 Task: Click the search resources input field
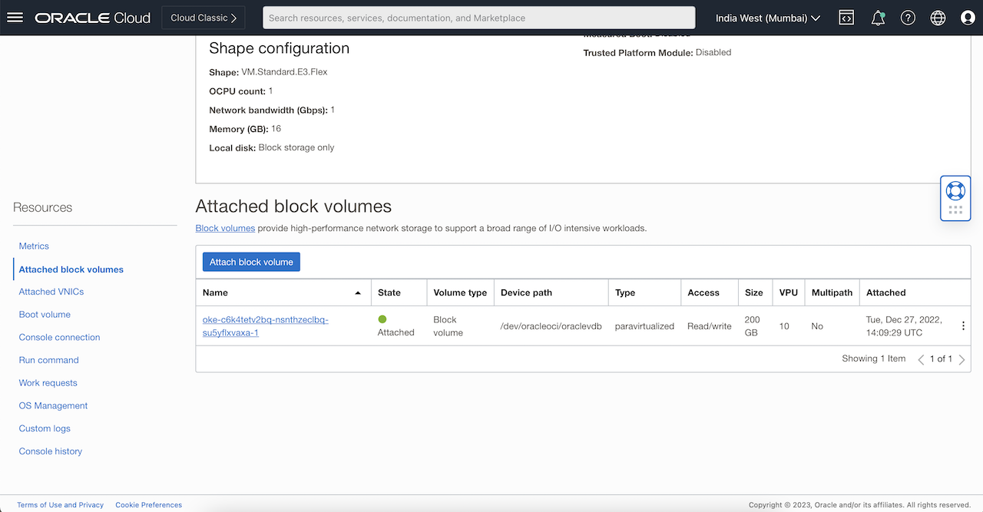point(478,18)
